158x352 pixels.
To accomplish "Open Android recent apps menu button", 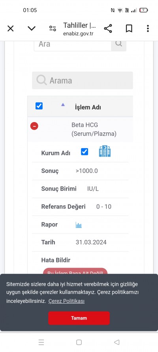I will (x=41, y=342).
